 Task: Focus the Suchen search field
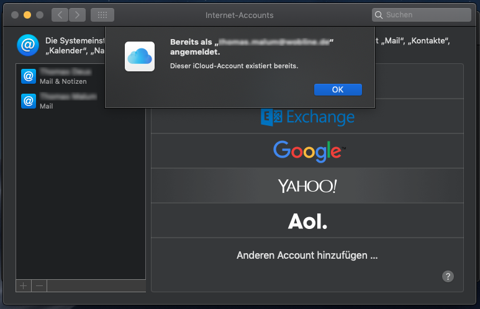click(421, 15)
